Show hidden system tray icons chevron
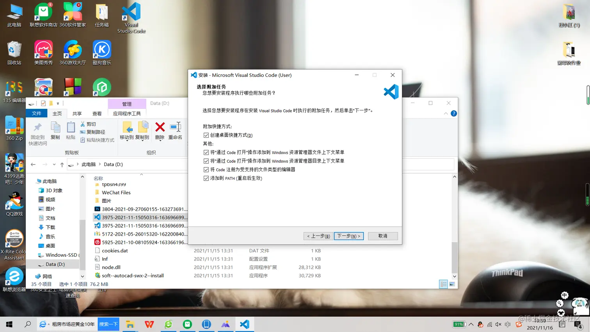Screen dimensions: 590x332 [x=471, y=324]
